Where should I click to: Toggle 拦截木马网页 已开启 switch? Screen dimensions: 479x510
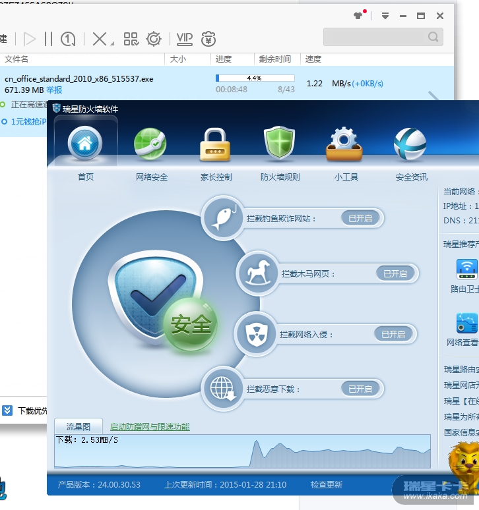[x=395, y=273]
